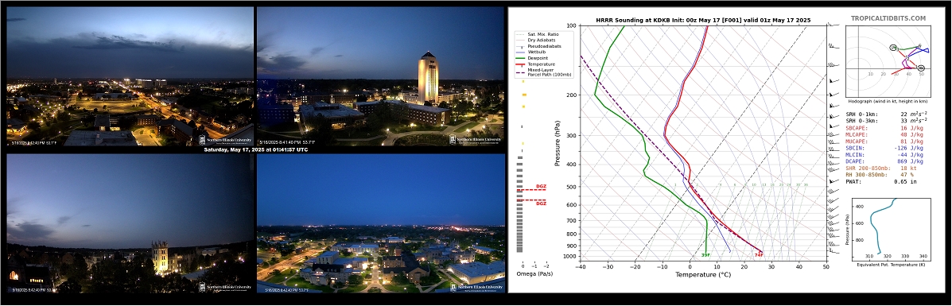Click the Northern Illinois University logo on the tower webcam
952x306 pixels.
[476, 140]
